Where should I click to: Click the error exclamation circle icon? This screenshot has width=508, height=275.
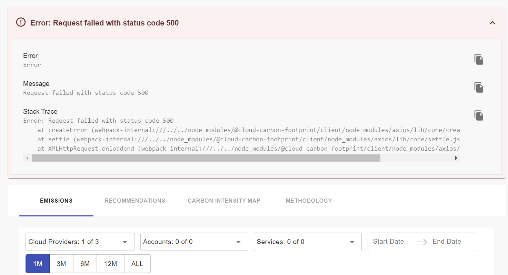[x=20, y=22]
